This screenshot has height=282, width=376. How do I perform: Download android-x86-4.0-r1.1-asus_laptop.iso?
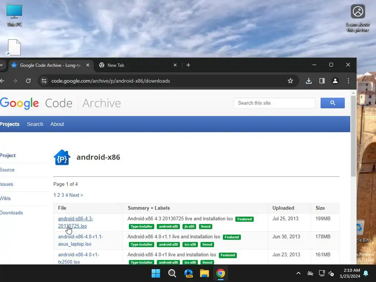pos(80,240)
